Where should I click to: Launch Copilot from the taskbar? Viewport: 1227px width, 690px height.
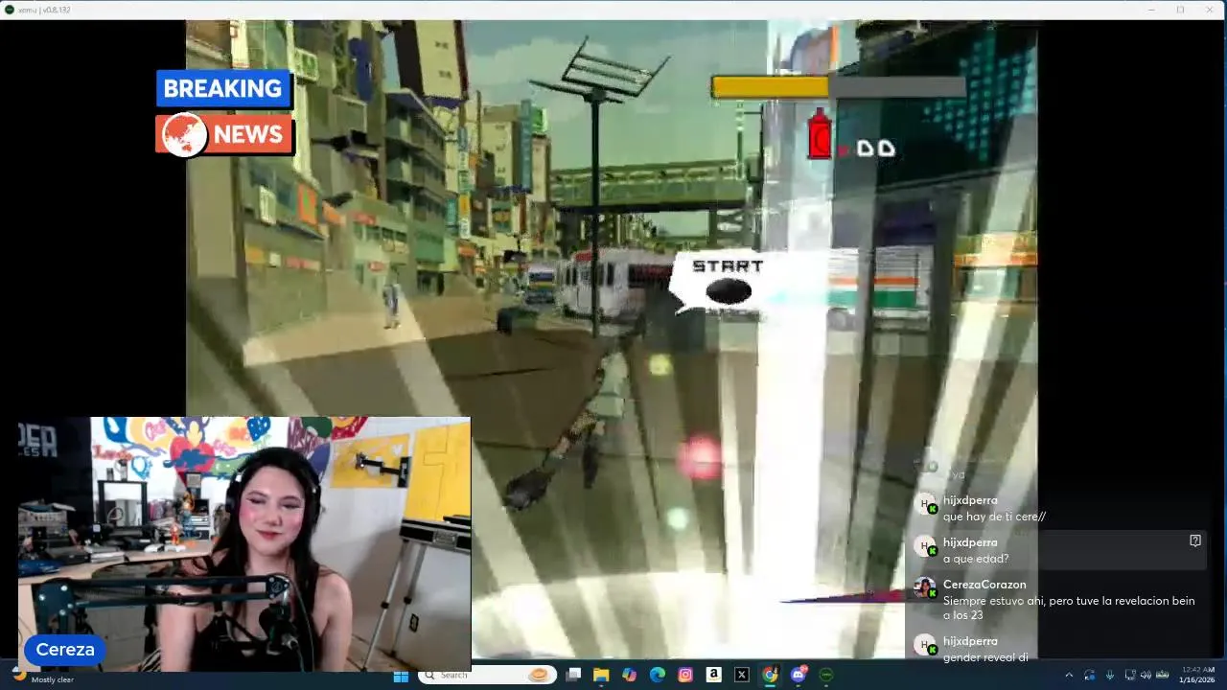tap(629, 675)
